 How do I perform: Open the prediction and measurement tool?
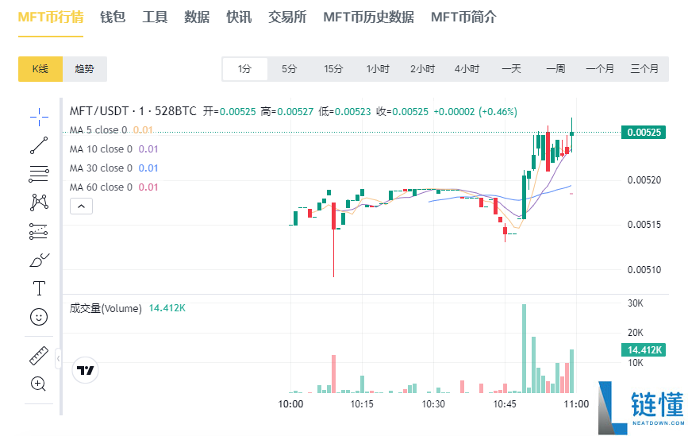click(39, 231)
